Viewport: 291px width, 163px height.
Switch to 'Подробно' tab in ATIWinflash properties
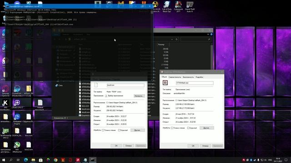click(x=199, y=77)
